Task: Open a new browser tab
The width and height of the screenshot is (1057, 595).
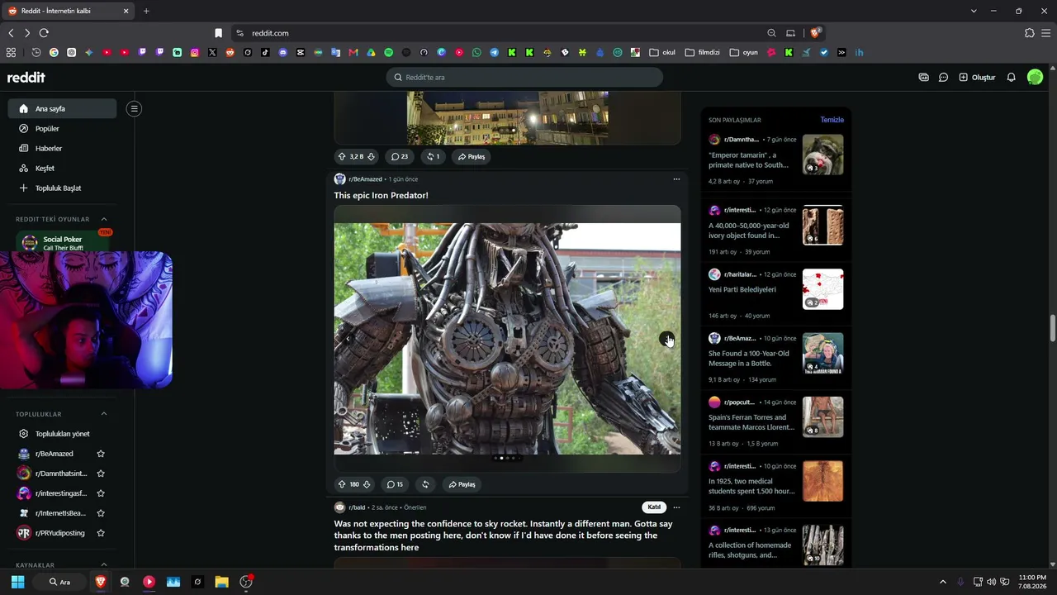Action: click(x=146, y=11)
